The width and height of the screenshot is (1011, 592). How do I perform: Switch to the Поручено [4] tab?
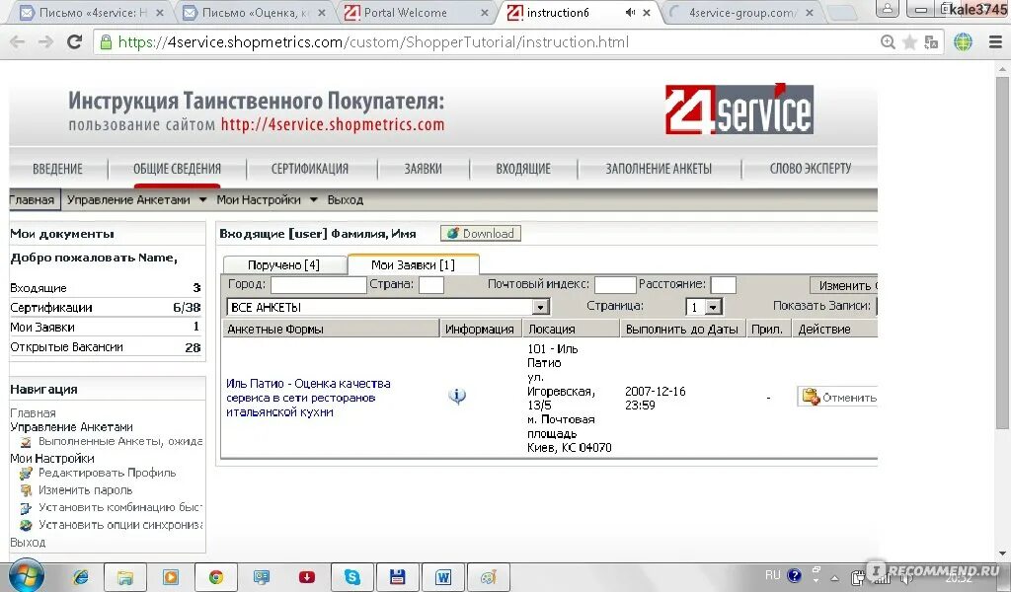[x=283, y=264]
